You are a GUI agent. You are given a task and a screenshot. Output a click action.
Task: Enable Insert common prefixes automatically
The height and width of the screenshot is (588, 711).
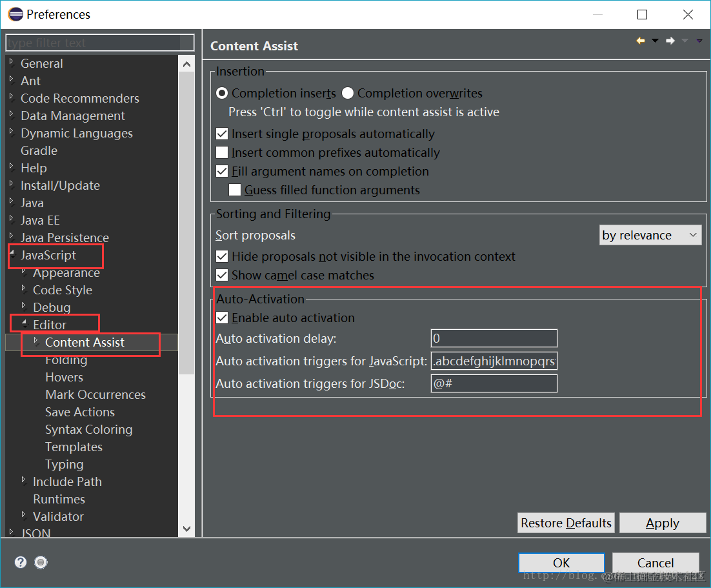222,152
